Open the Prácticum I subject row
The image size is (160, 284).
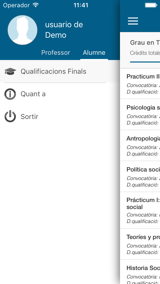tap(140, 210)
